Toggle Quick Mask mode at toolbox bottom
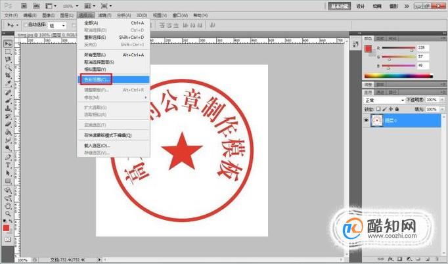448x264 pixels. [x=8, y=240]
